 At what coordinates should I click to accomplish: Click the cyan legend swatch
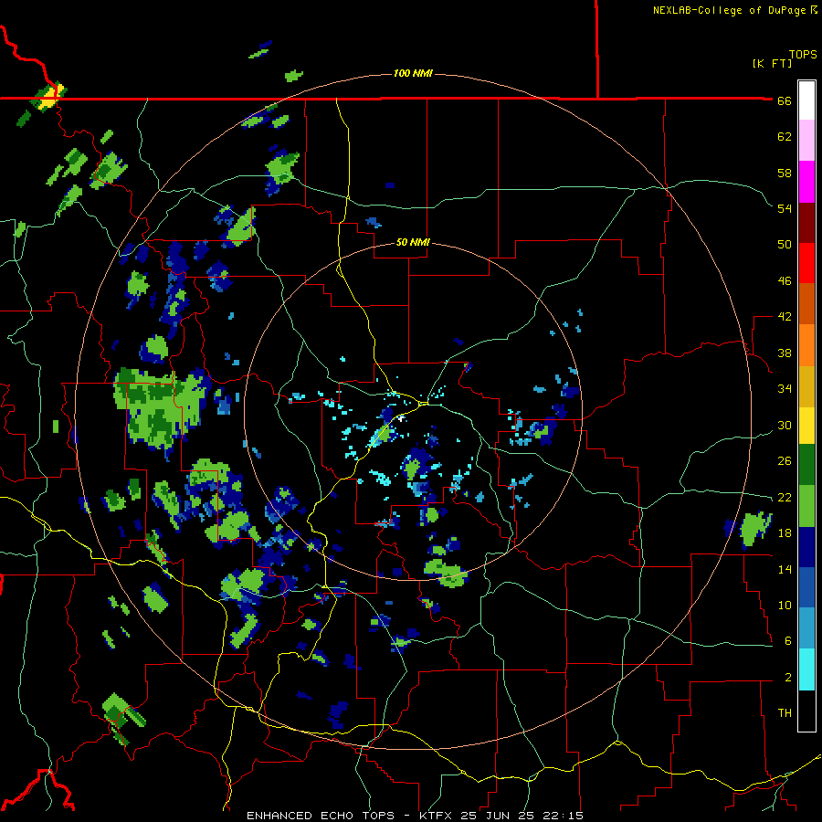[x=806, y=669]
